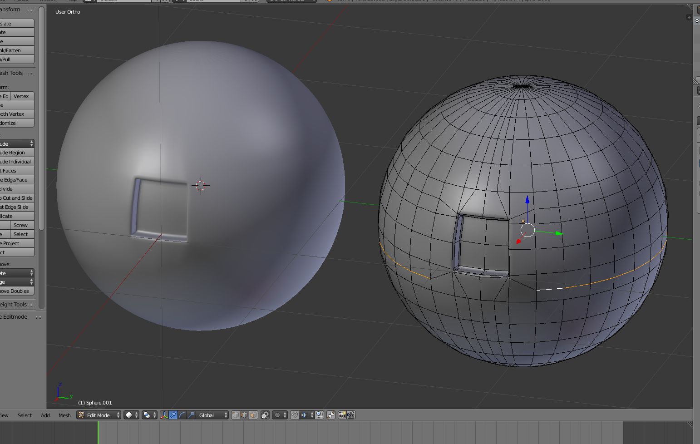Switch to face select mode
The width and height of the screenshot is (700, 444).
point(253,415)
